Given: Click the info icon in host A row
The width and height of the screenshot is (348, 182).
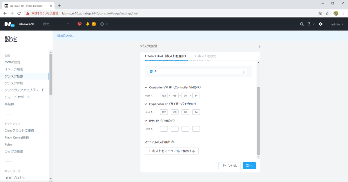Looking at the screenshot, I should tap(243, 72).
